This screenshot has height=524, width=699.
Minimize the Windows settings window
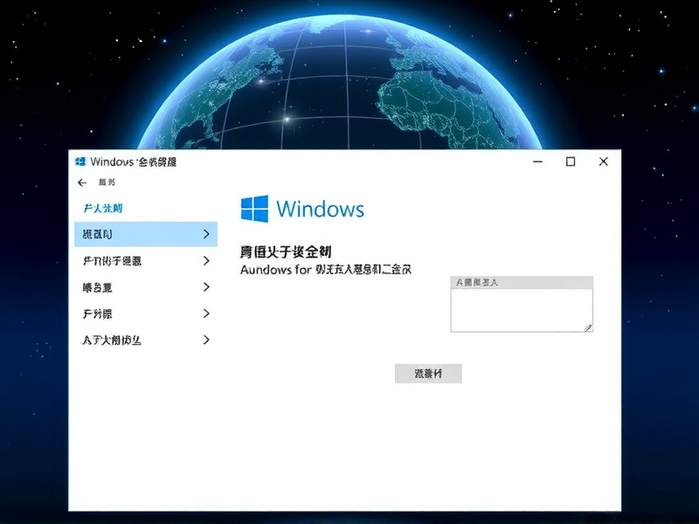[537, 162]
